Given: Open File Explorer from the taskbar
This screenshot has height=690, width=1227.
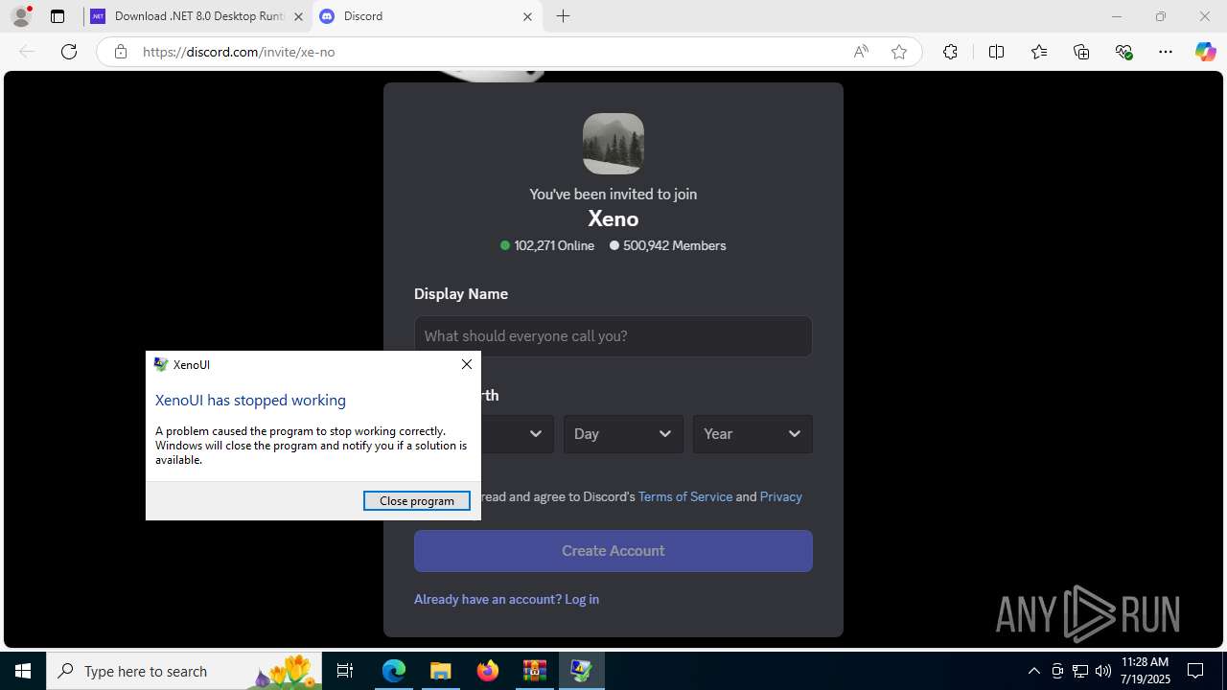Looking at the screenshot, I should click(x=441, y=671).
